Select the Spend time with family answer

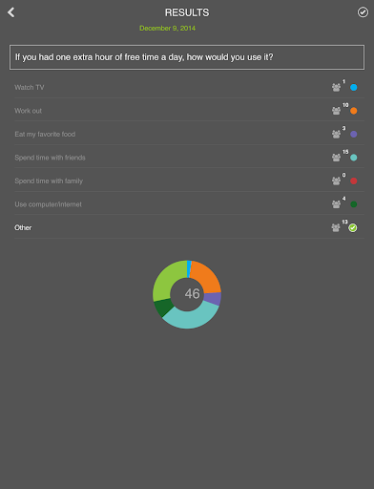coord(49,181)
